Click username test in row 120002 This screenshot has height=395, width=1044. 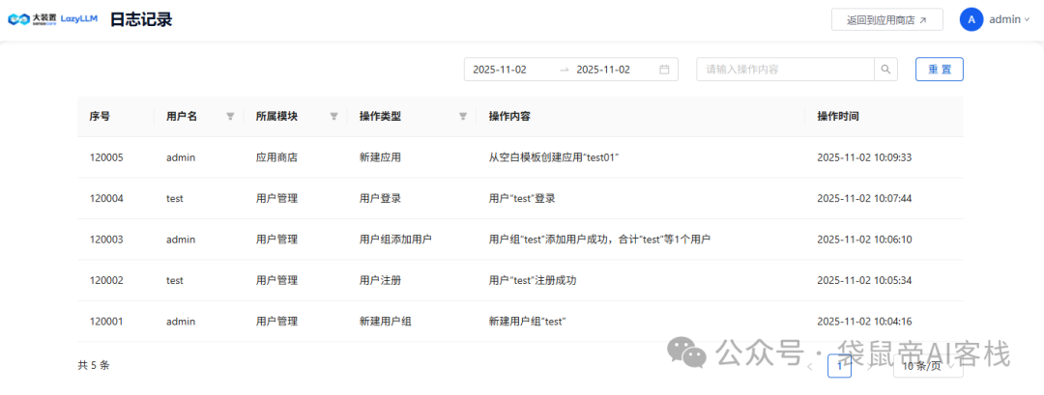click(175, 281)
